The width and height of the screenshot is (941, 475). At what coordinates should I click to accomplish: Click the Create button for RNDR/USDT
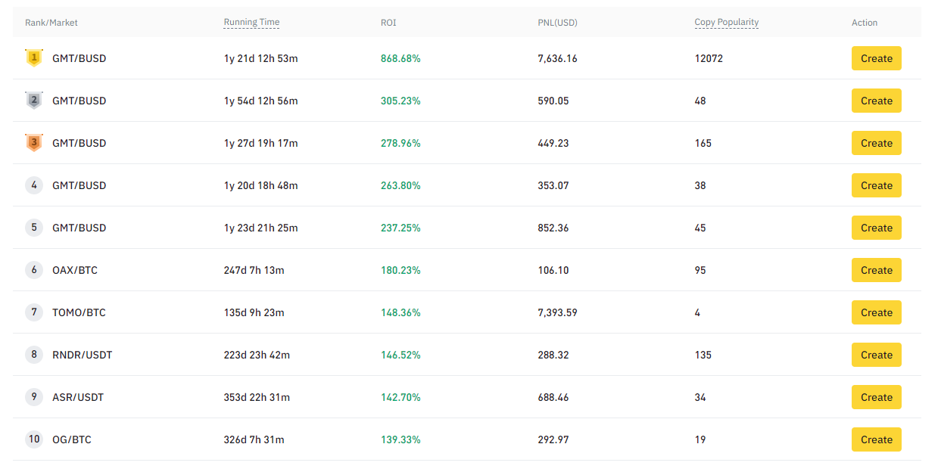(876, 355)
